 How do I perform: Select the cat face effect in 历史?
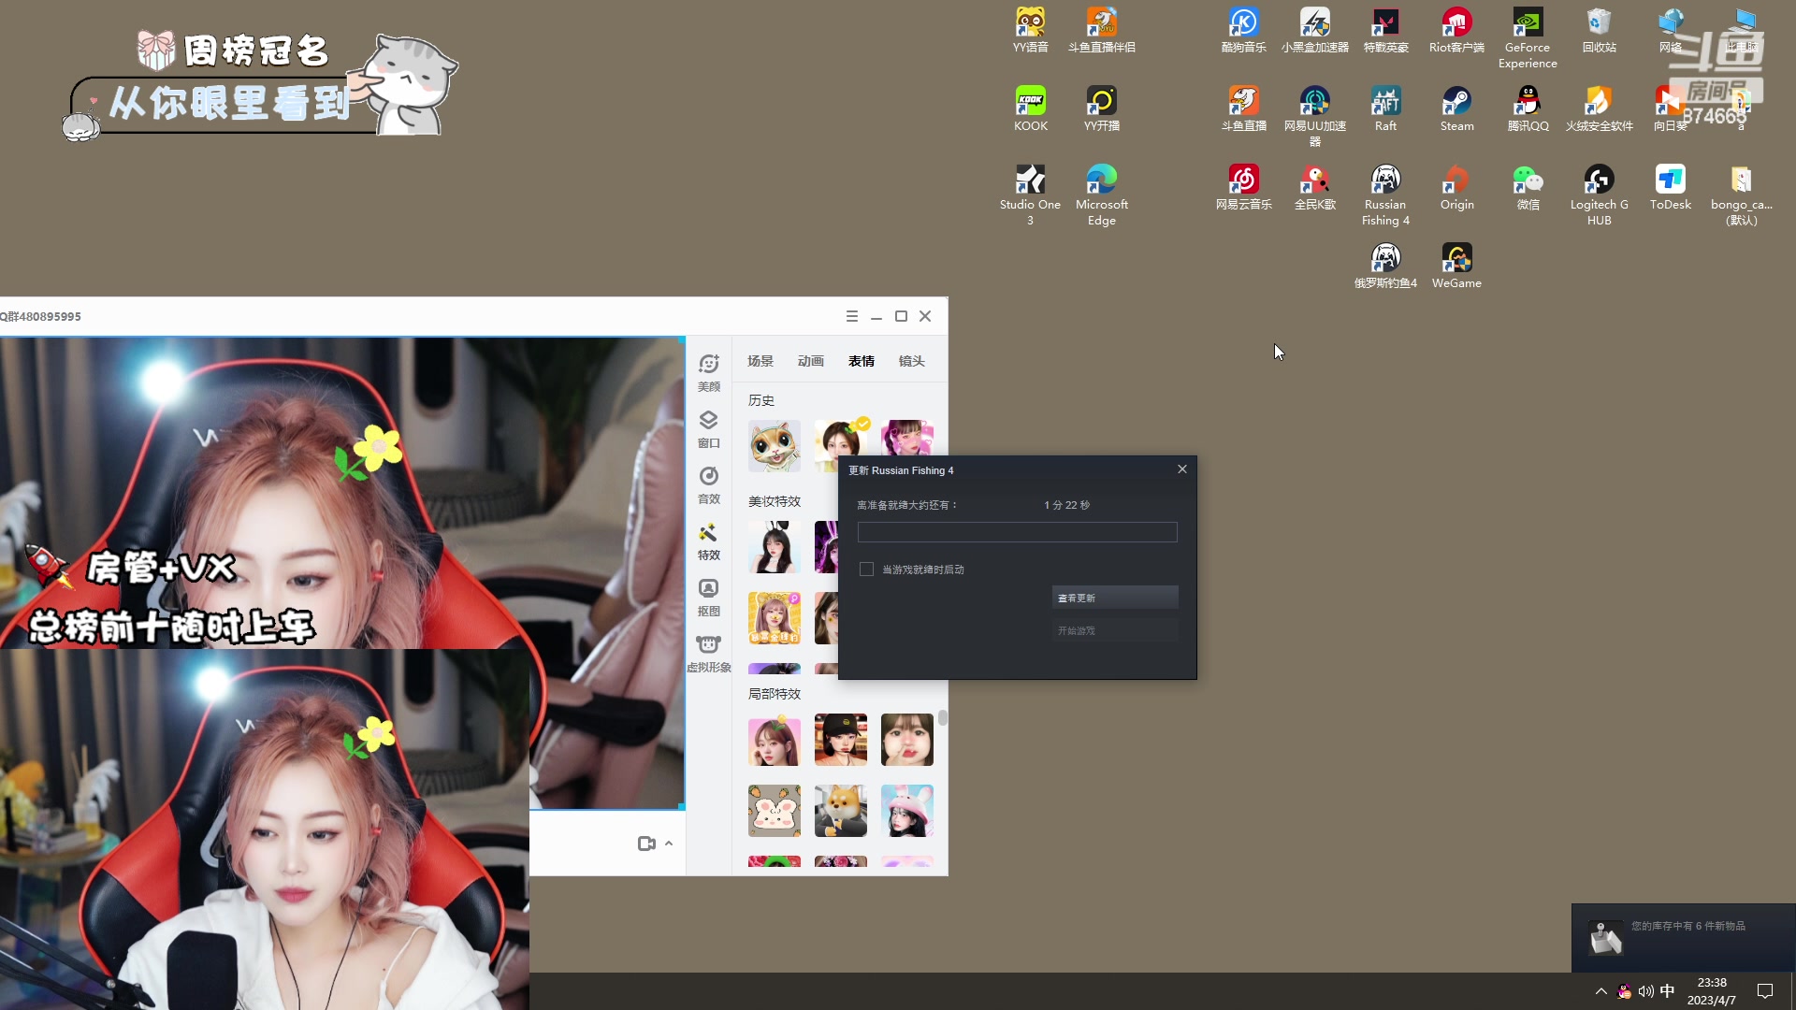point(775,446)
